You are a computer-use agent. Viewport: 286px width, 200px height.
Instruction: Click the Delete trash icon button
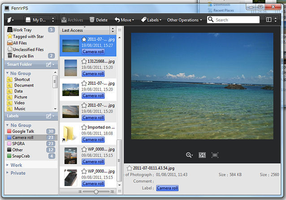pyautogui.click(x=99, y=20)
